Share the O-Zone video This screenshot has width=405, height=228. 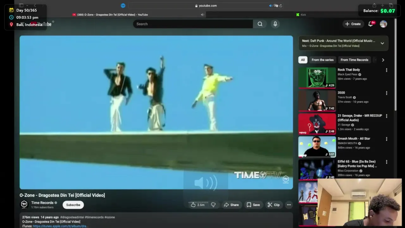(231, 205)
